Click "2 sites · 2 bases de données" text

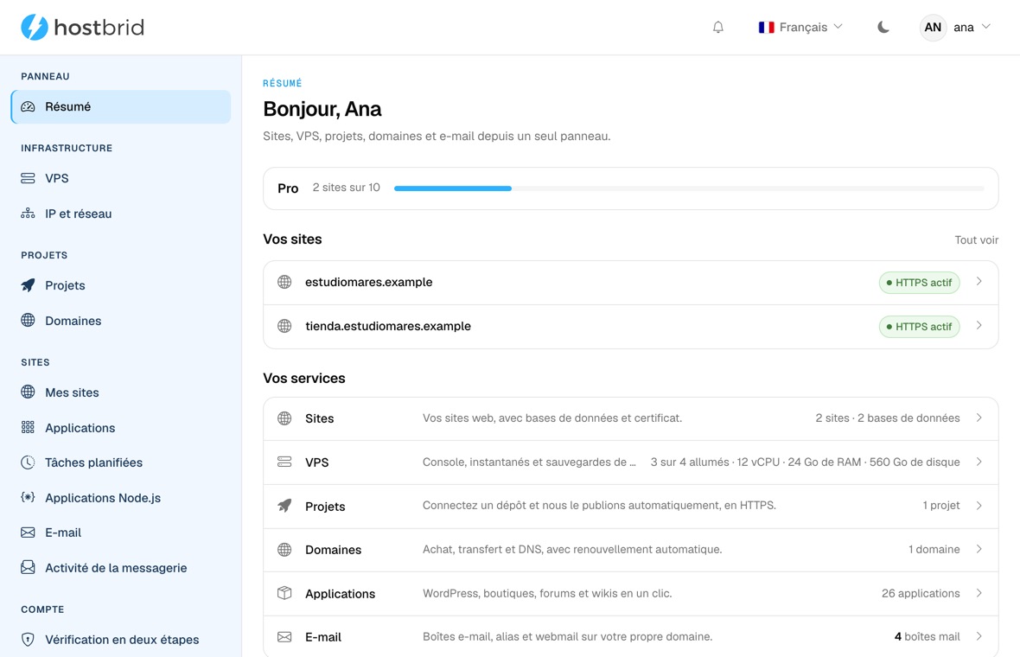(x=887, y=418)
